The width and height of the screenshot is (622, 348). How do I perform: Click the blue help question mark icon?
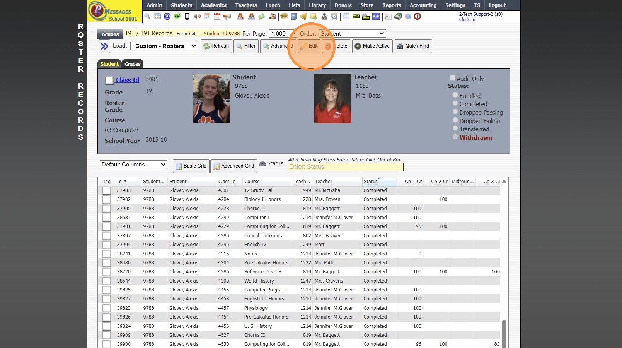[408, 16]
